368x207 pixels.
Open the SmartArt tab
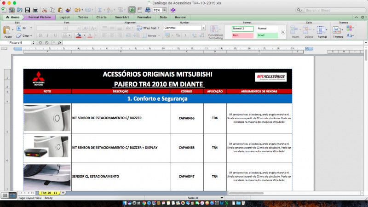coord(122,17)
